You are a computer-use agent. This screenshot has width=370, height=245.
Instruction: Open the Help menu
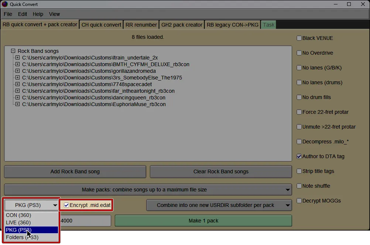38,14
